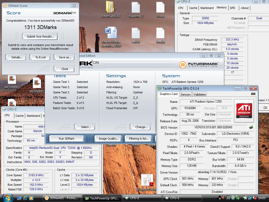Click the green BIOS save chip icon

[x=251, y=127]
